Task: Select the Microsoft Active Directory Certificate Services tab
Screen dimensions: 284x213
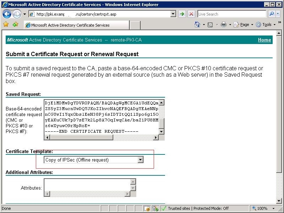Action: [77, 25]
